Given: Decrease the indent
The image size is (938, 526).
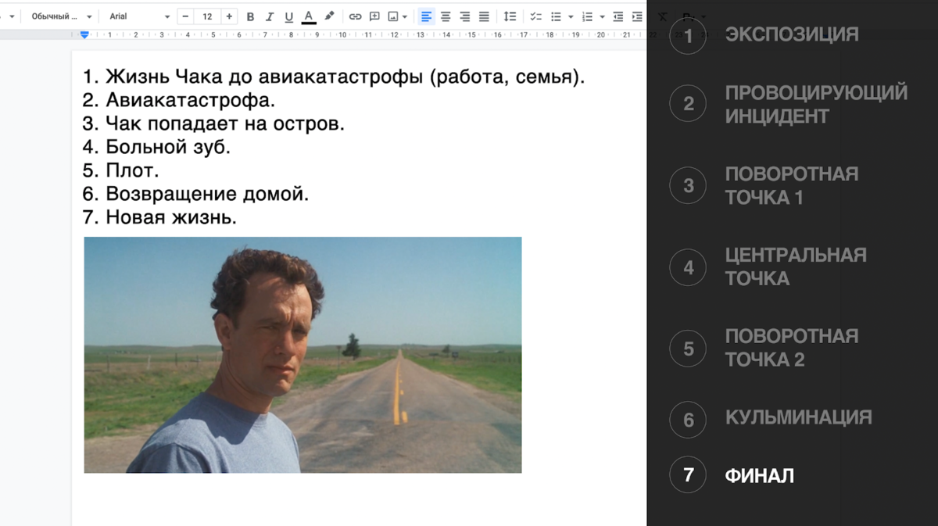Looking at the screenshot, I should pyautogui.click(x=618, y=16).
